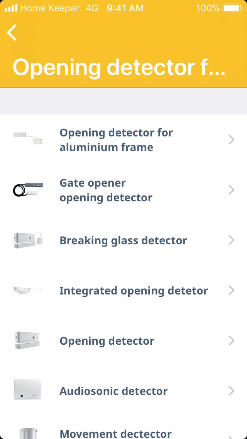Tap the aluminium frame detector product image
Image resolution: width=247 pixels, height=439 pixels.
tap(27, 138)
